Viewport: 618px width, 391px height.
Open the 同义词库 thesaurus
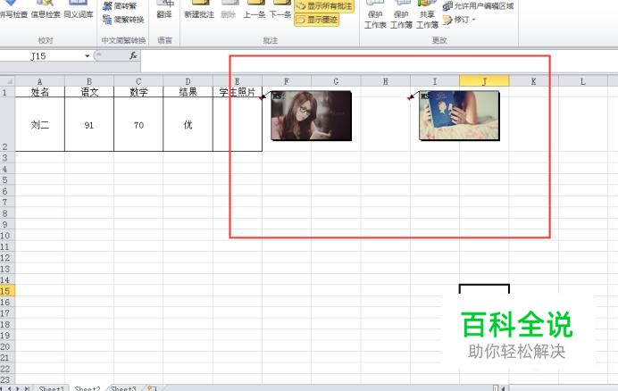point(78,10)
